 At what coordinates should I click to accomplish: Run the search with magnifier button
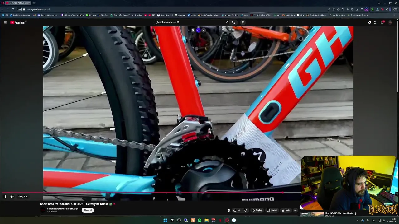(x=233, y=22)
